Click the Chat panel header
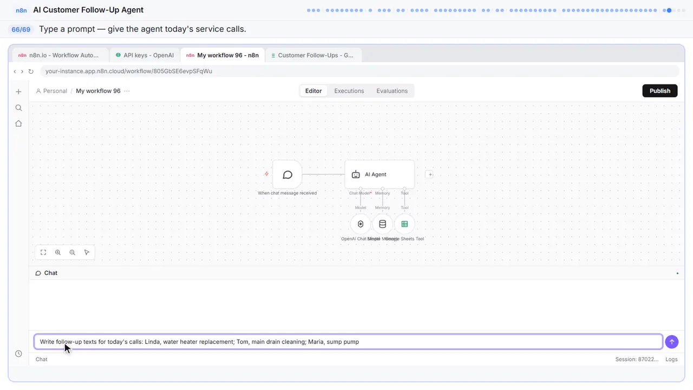Screen dimensions: 693x390 [x=355, y=273]
